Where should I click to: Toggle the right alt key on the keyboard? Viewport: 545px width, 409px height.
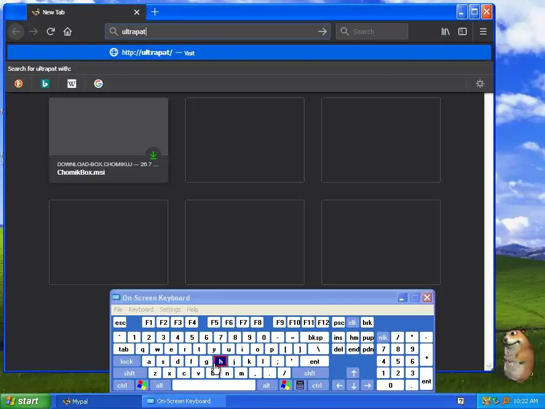(266, 386)
